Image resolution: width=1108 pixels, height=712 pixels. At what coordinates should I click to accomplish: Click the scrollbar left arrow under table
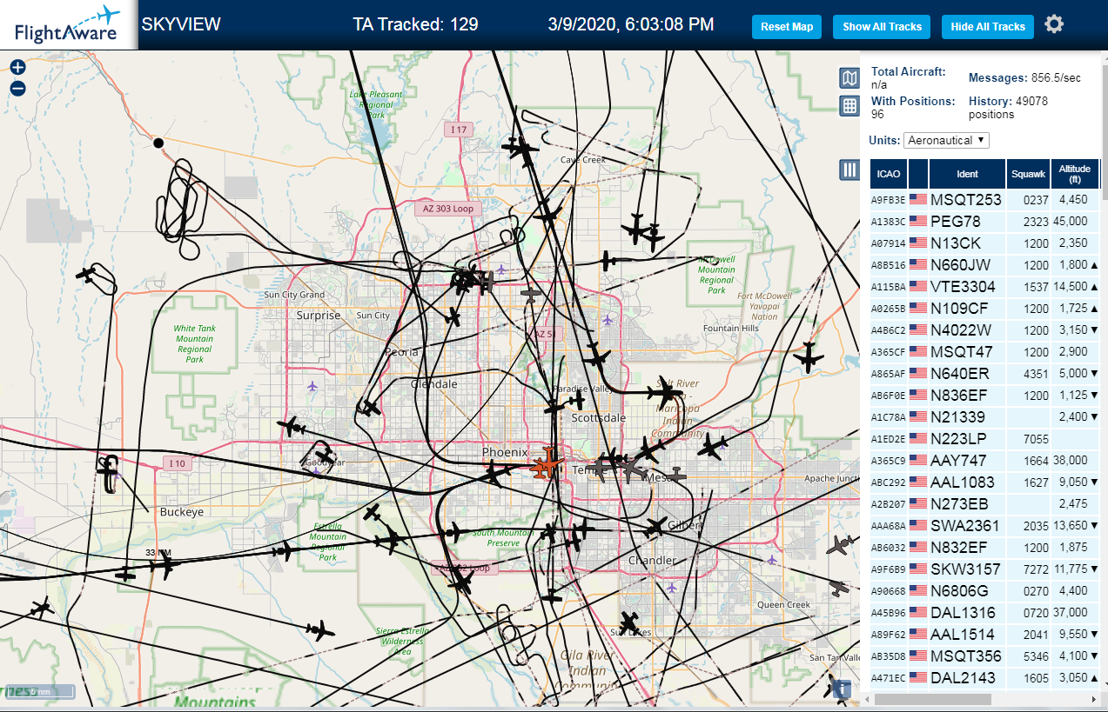coord(869,699)
